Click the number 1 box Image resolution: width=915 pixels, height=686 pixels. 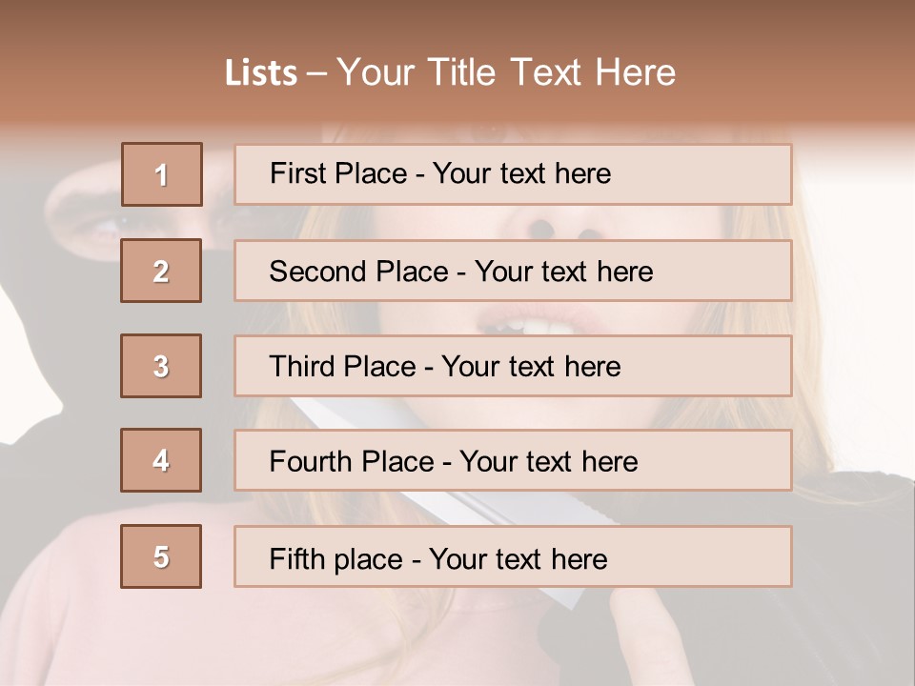162,174
